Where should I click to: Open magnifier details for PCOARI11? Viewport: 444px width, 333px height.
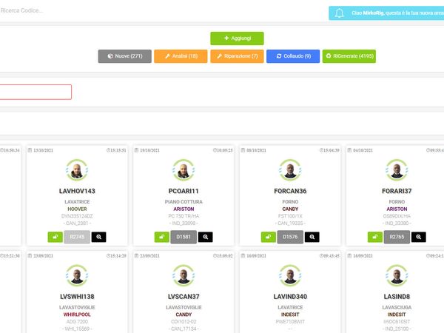(205, 237)
